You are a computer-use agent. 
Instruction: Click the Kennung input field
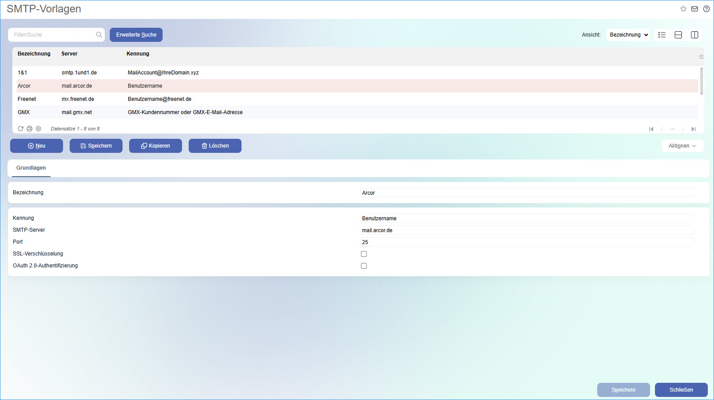tap(527, 219)
